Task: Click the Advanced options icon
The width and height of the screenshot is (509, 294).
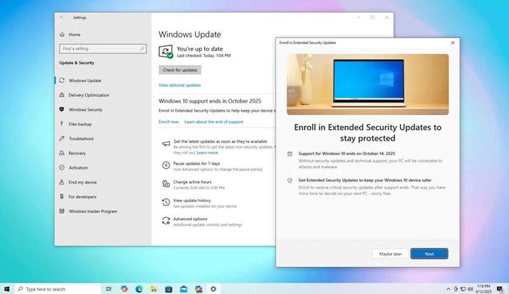Action: click(x=166, y=221)
